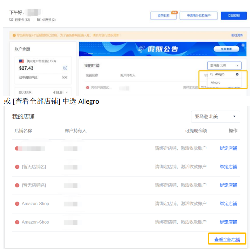The image size is (250, 249).
Task: Expand the 欧元EUR balance arrow
Action: click(67, 92)
